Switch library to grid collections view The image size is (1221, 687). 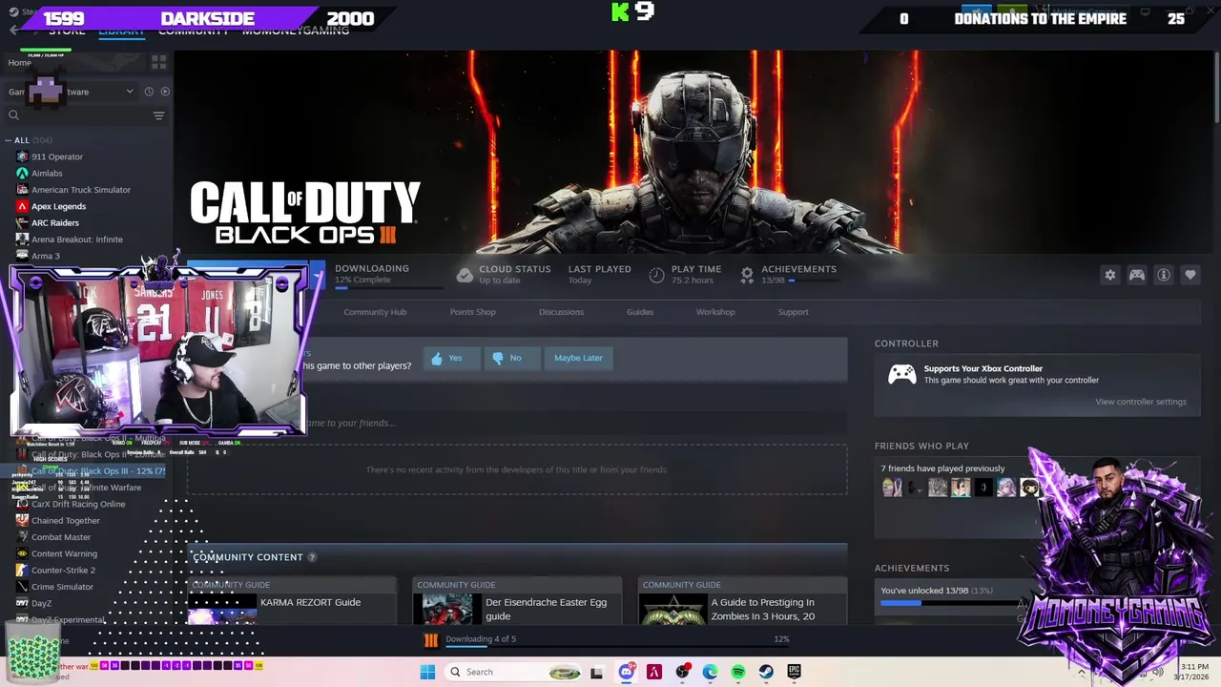(x=158, y=62)
